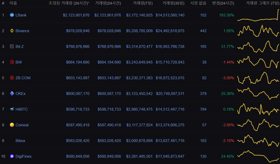This screenshot has height=164, width=280.
Task: Sort by 시장 없음 column header
Action: [x=198, y=3]
